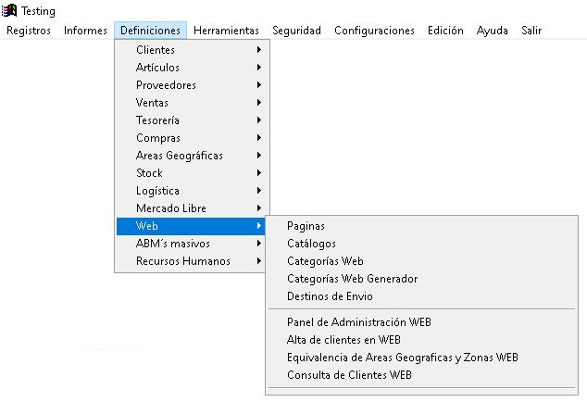Image resolution: width=587 pixels, height=402 pixels.
Task: Expand the Artículos submenu
Action: (157, 68)
